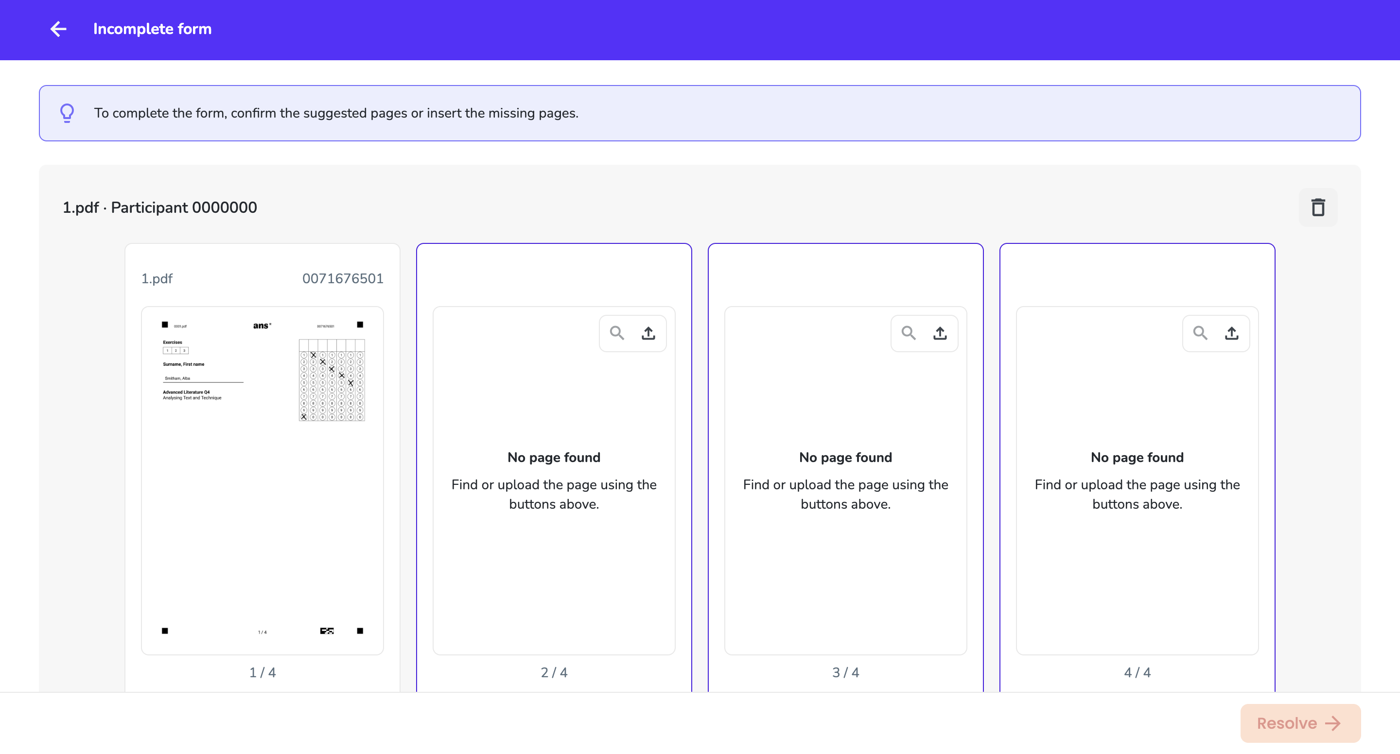Click the 1.pdf · Participant 0000000 heading

(x=160, y=207)
